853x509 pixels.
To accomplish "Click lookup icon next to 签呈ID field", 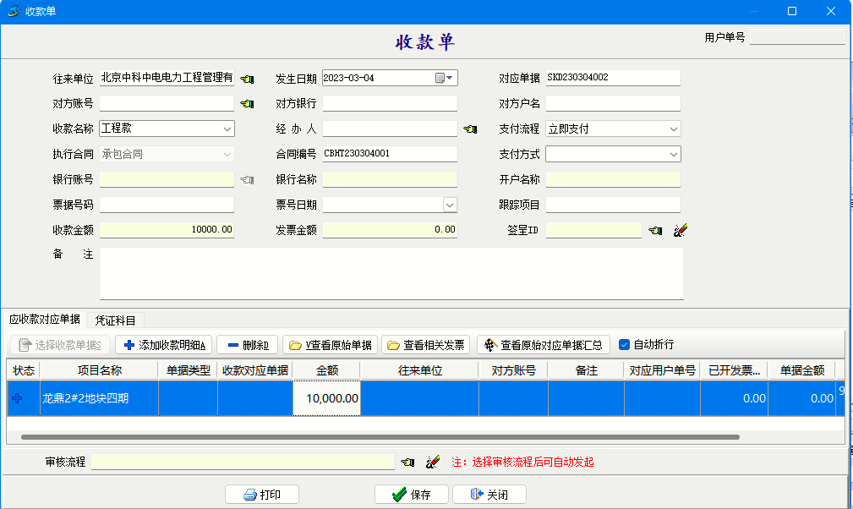I will point(655,230).
